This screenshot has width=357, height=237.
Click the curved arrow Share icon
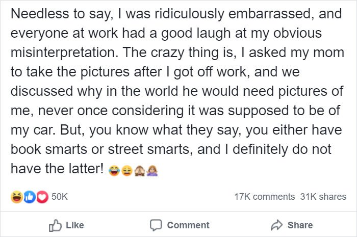tap(276, 225)
